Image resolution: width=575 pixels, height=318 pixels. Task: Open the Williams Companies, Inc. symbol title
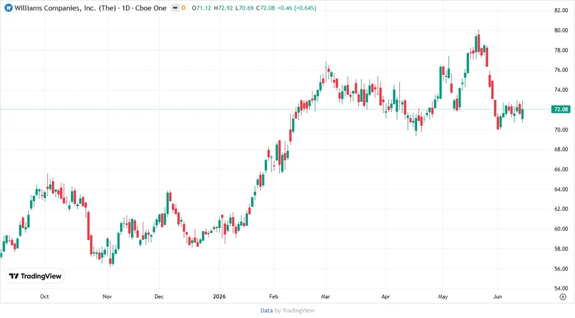point(90,8)
